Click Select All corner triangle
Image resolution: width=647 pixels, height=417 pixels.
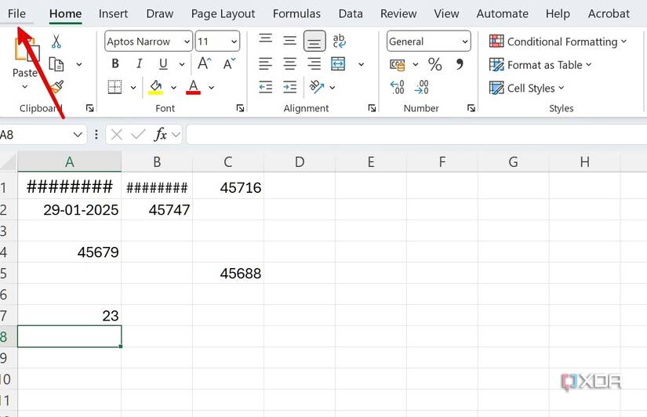pos(9,161)
